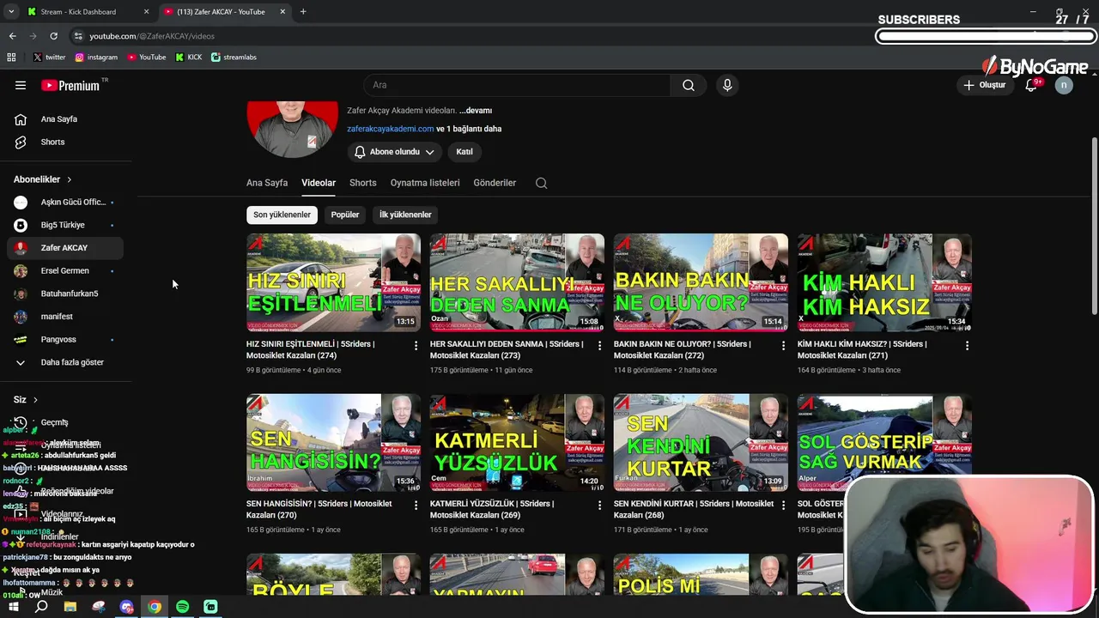This screenshot has width=1099, height=618.
Task: Open options for KATMERLİ YÜZSÜZLÜK video
Action: tap(599, 505)
